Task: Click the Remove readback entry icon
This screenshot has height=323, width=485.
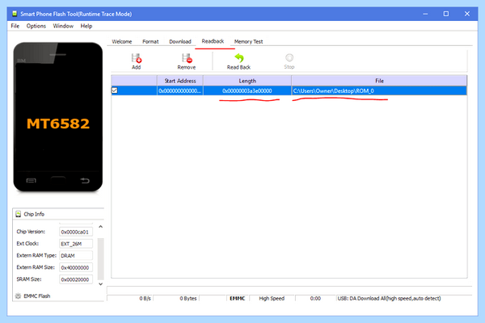Action: [187, 58]
